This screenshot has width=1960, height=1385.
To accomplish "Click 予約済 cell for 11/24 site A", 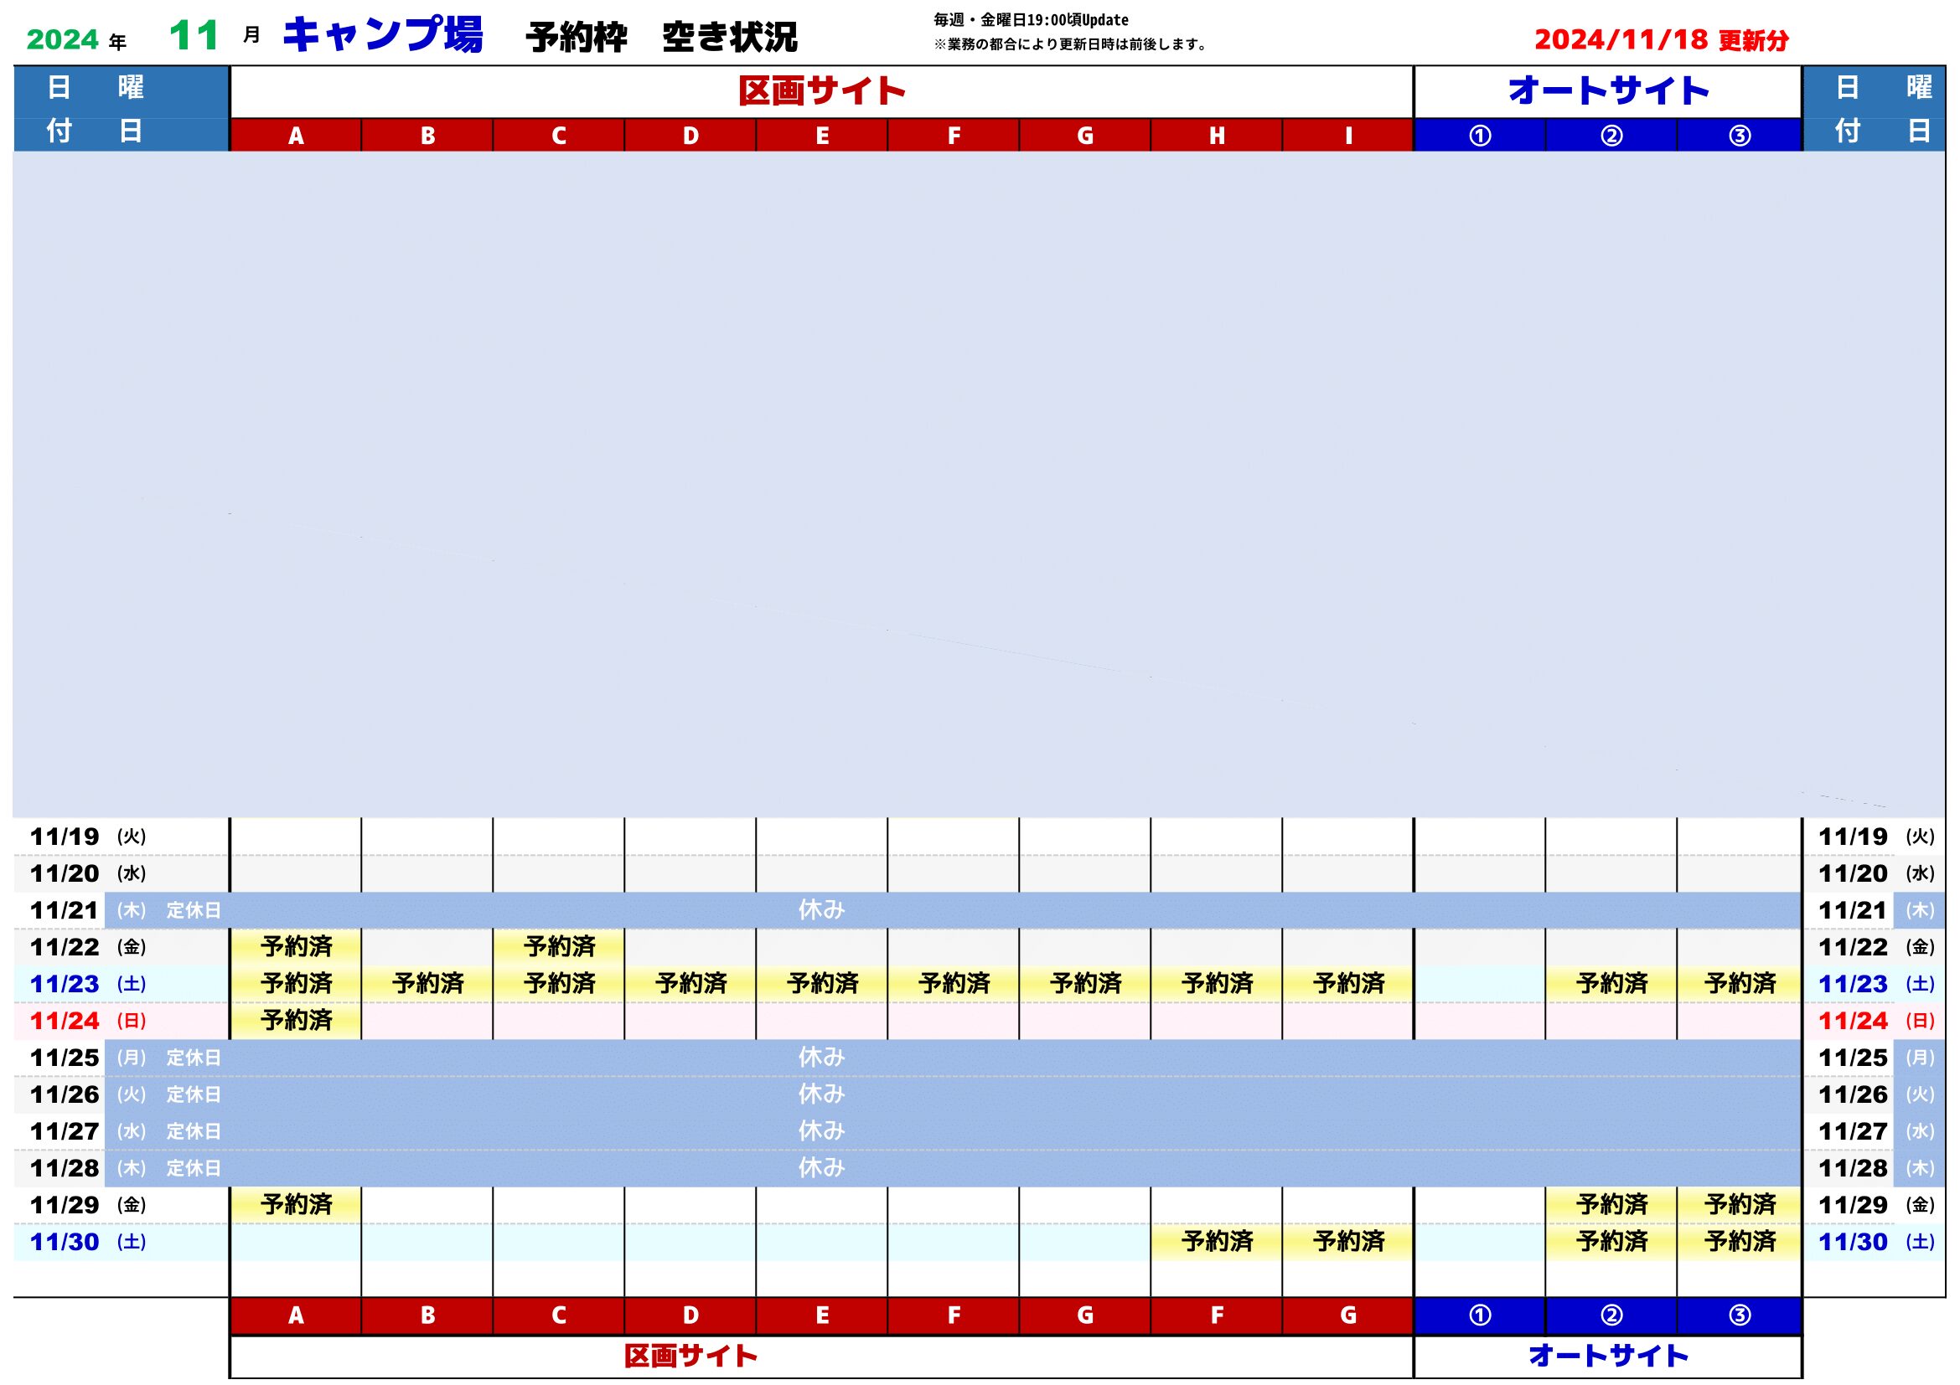I will tap(296, 1021).
